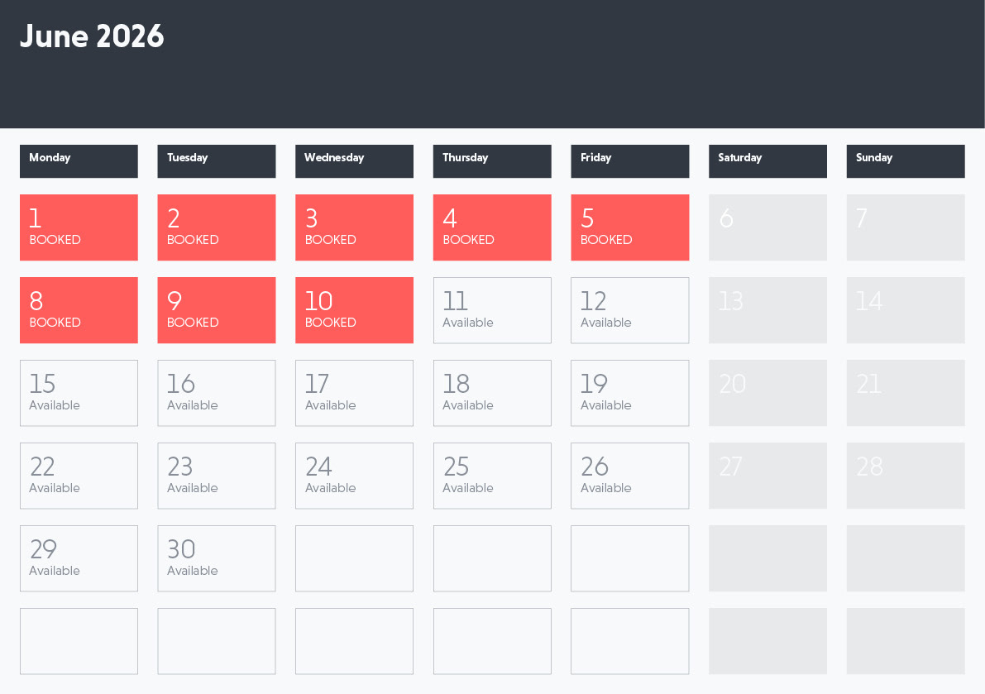Image resolution: width=985 pixels, height=694 pixels.
Task: Click the June 2026 title
Action: 92,37
